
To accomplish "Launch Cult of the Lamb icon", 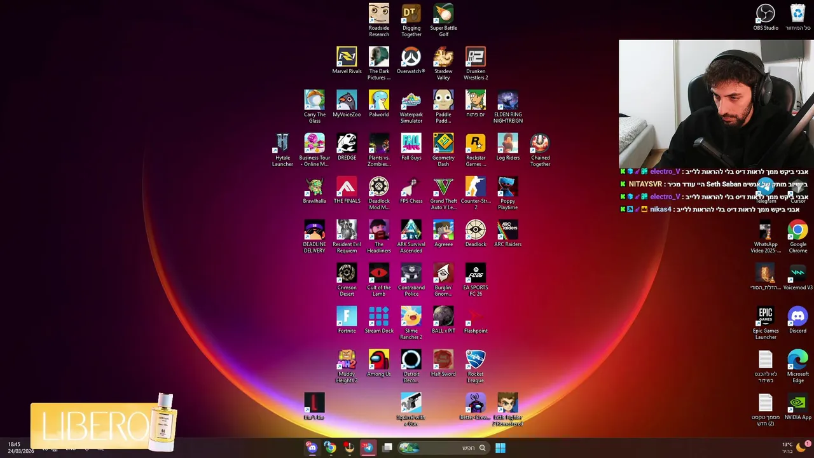I will click(379, 280).
